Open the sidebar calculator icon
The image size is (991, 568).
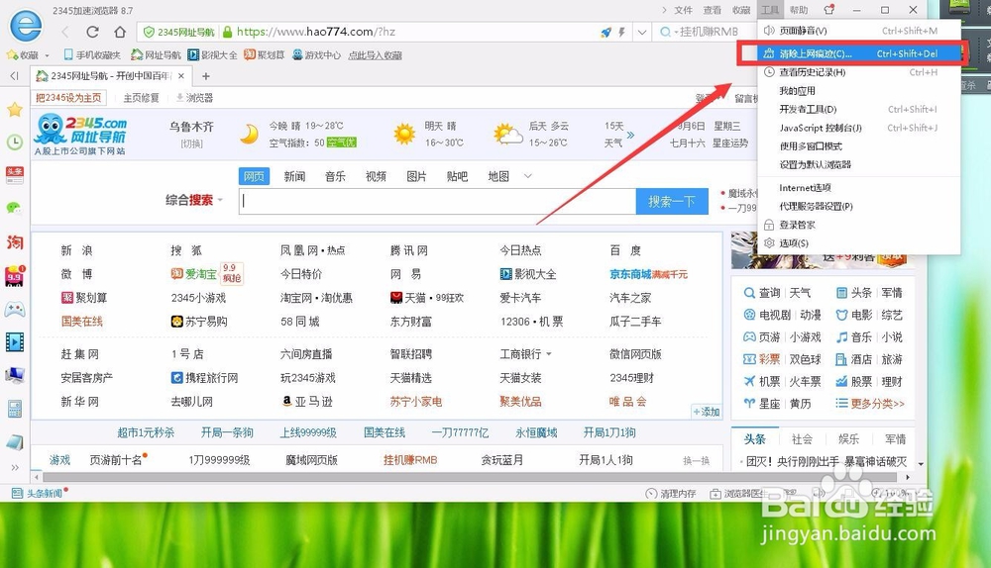[15, 409]
